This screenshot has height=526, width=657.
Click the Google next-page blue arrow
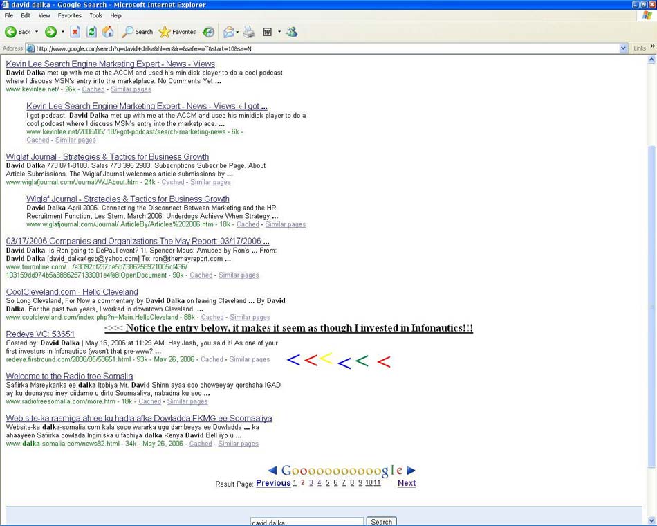411,471
